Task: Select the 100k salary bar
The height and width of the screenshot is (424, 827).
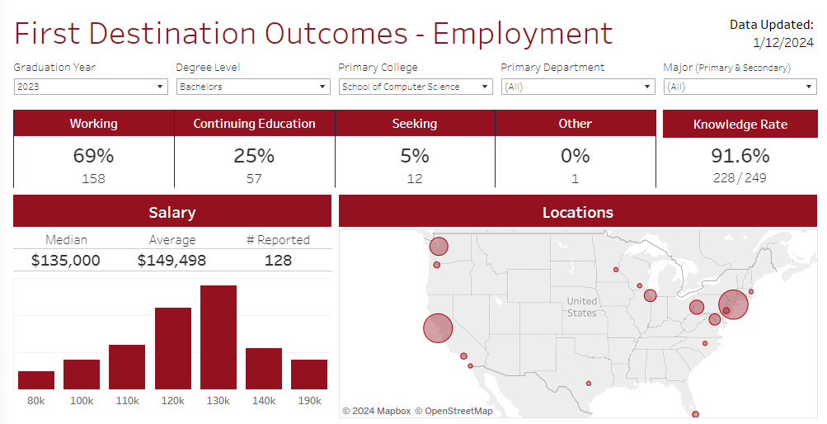Action: pyautogui.click(x=82, y=375)
